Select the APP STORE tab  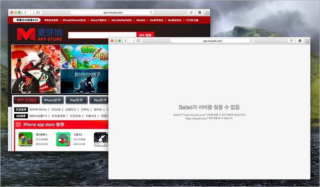[x=27, y=100]
